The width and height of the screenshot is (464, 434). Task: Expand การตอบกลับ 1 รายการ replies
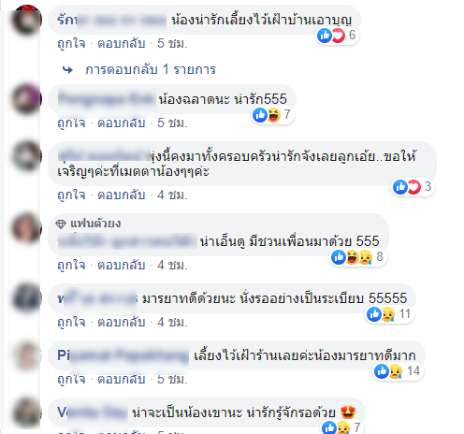click(x=151, y=69)
